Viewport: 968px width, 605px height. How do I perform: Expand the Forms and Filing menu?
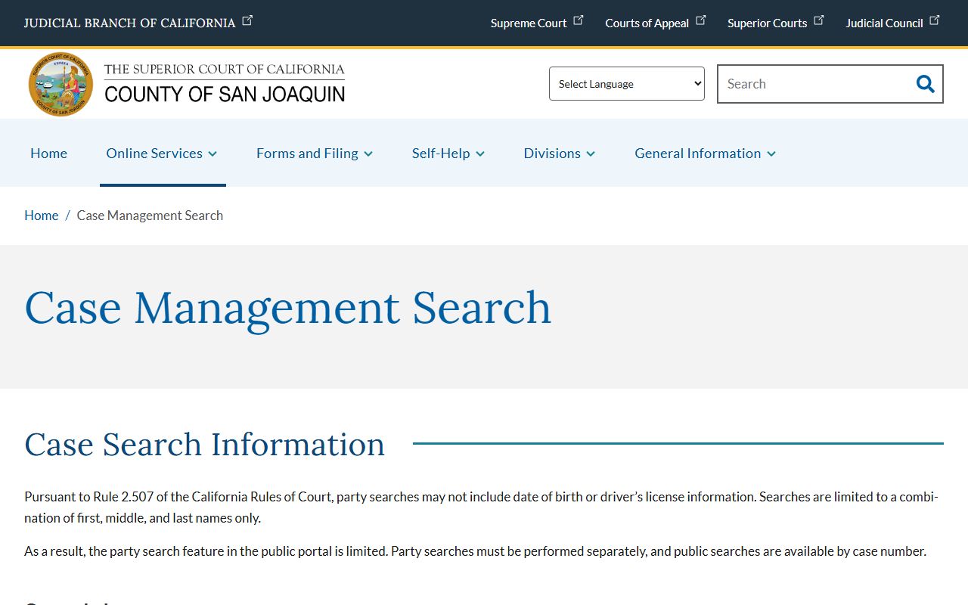coord(315,154)
